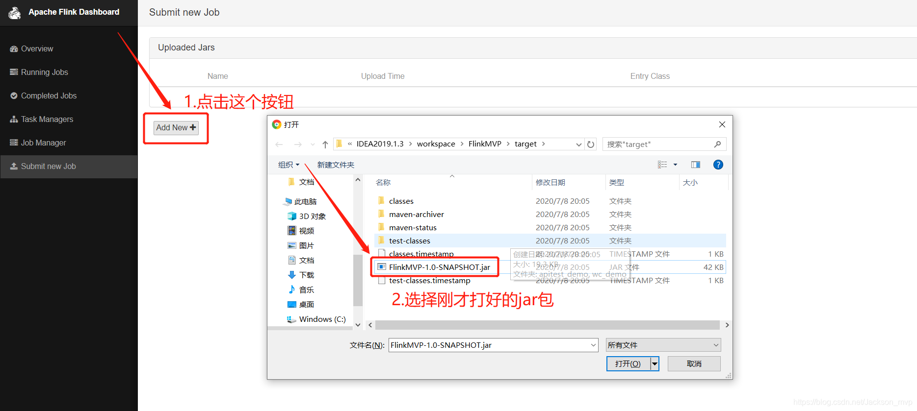Click 新建文件夹 new folder button
Screen dimensions: 917x411
336,165
